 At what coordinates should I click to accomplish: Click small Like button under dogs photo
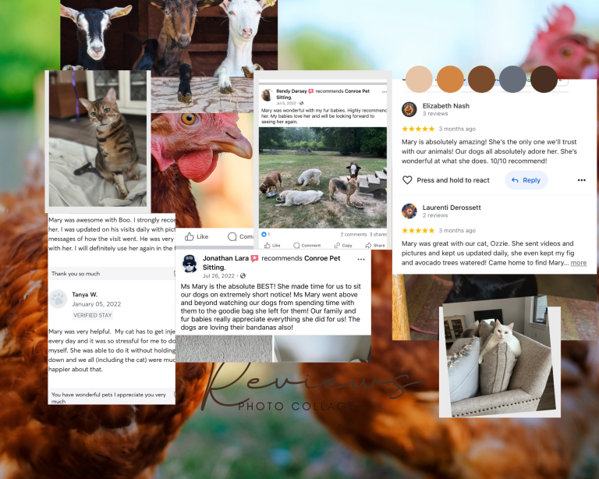point(272,245)
